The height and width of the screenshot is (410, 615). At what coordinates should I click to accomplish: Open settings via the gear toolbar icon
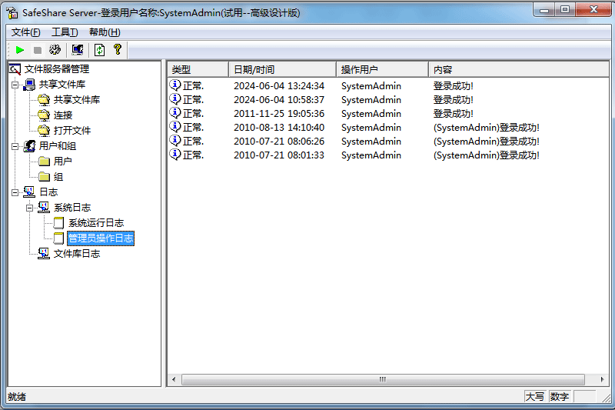coord(55,50)
